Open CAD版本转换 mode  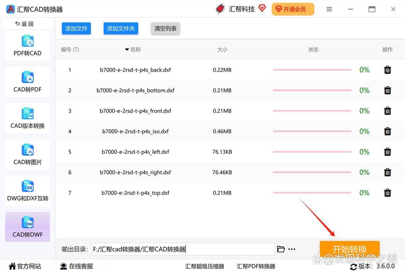tap(27, 118)
